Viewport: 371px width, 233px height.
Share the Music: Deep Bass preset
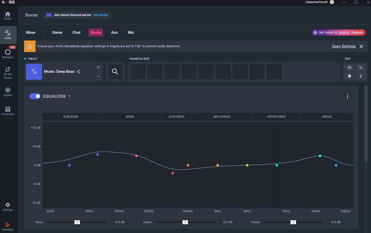tap(78, 72)
